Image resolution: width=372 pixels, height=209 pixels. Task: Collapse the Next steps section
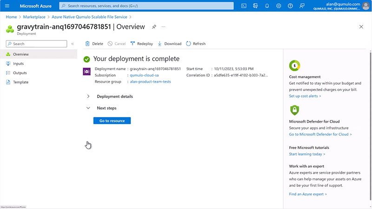click(x=88, y=108)
